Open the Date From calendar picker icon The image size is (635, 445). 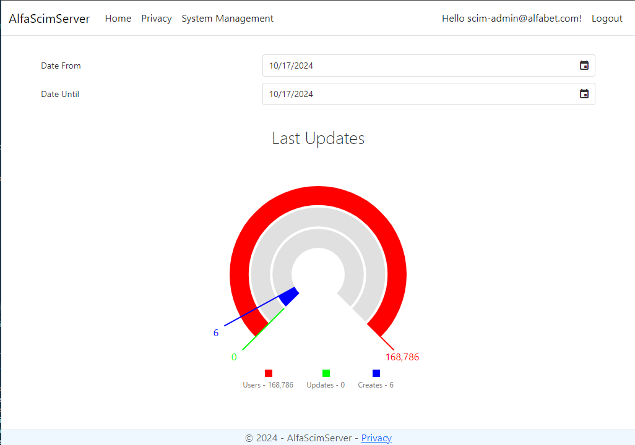[x=584, y=65]
